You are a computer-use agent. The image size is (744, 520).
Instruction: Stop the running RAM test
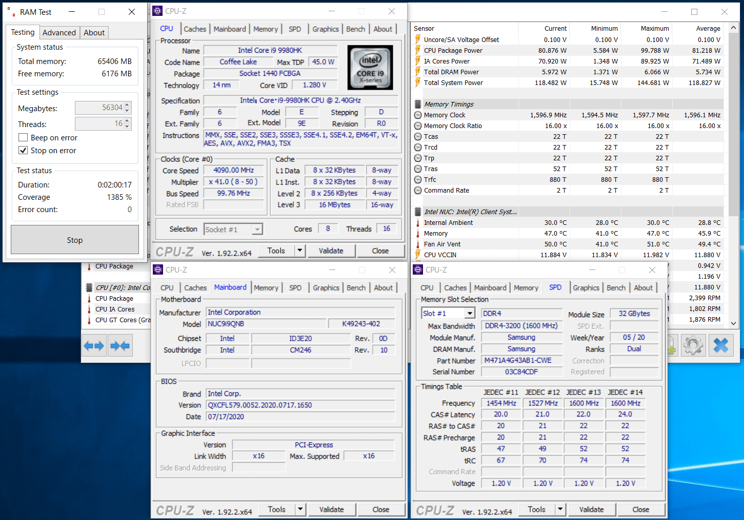coord(75,240)
